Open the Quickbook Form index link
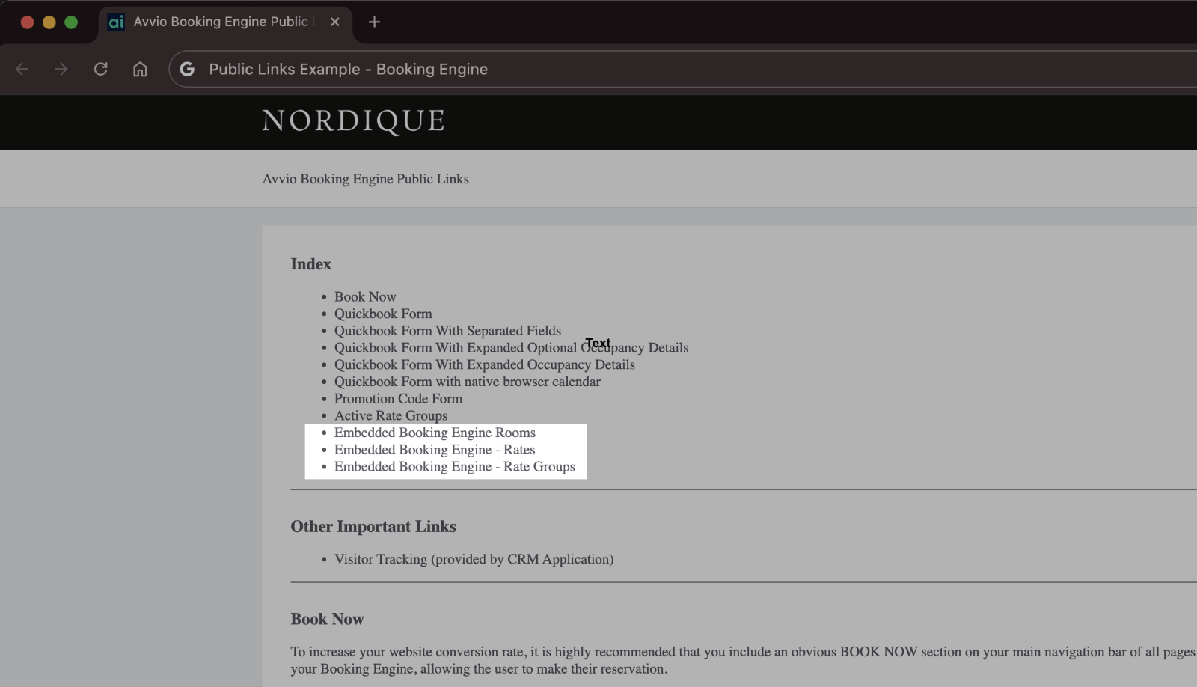The image size is (1197, 687). pyautogui.click(x=383, y=314)
